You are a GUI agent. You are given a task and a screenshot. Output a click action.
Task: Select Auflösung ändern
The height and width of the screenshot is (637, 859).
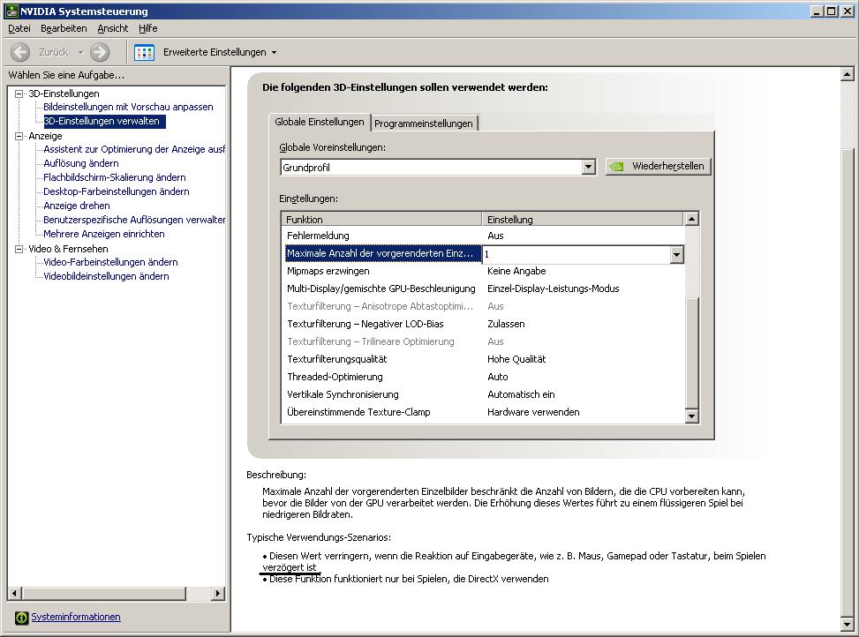(81, 163)
